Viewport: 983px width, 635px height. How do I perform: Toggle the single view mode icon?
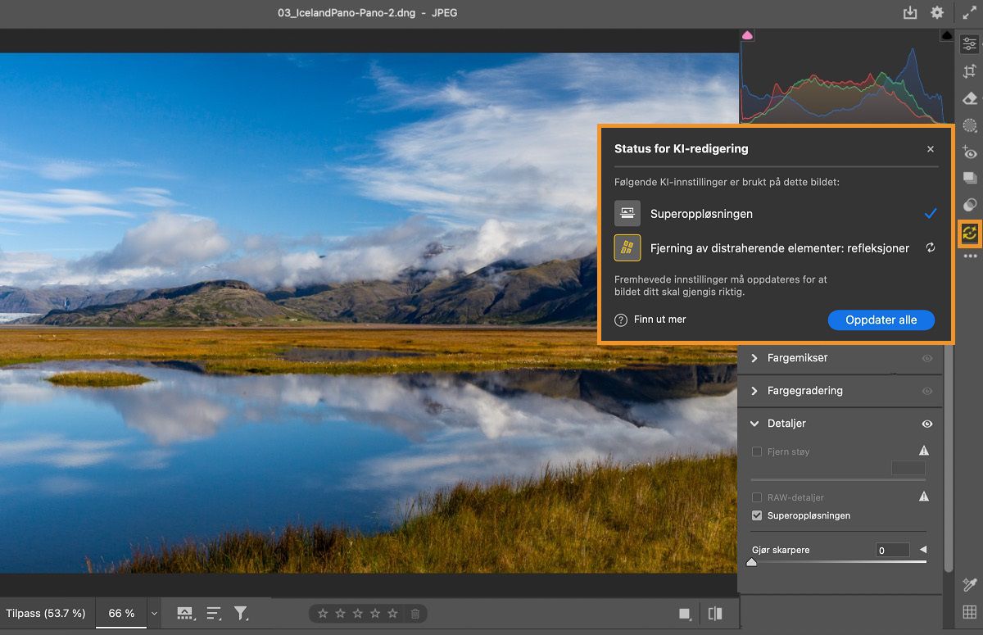coord(685,614)
